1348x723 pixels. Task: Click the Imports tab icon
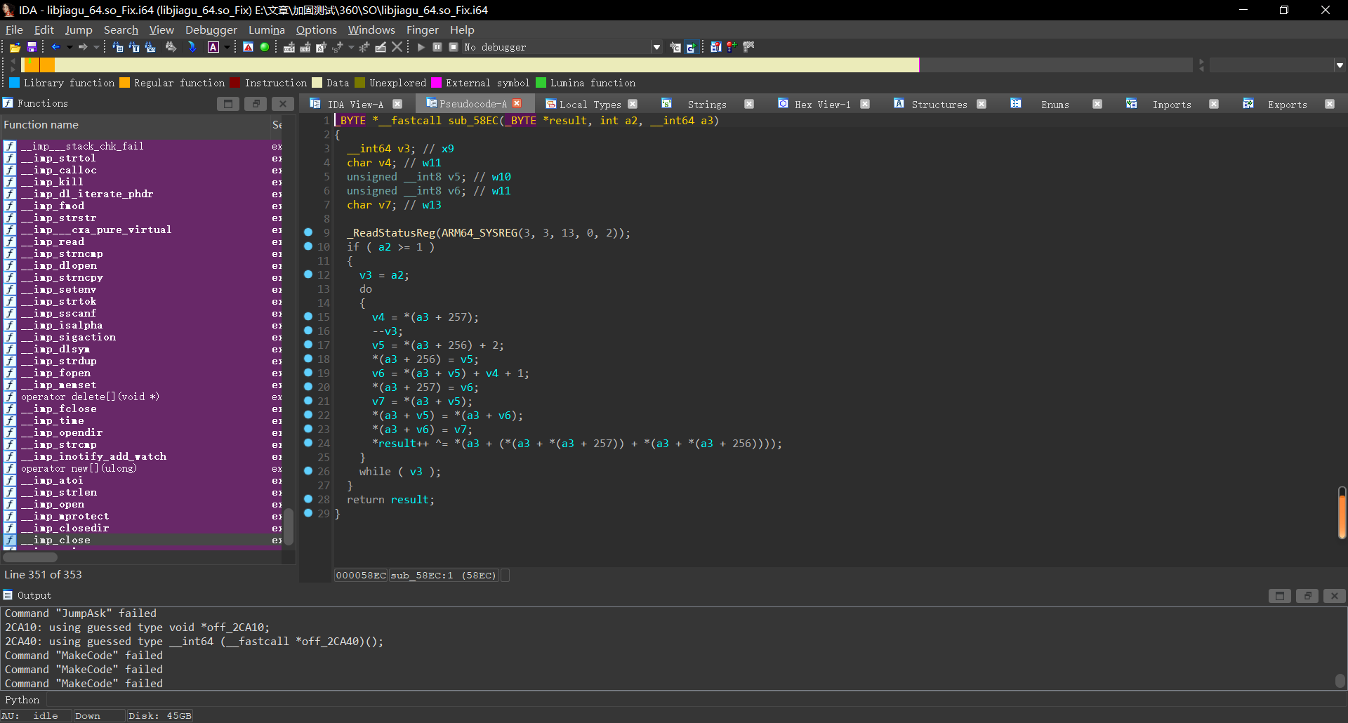point(1131,104)
